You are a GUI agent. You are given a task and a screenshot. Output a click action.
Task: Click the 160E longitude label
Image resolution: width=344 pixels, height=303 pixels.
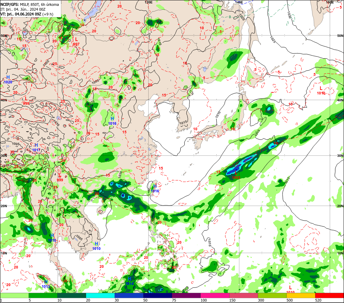click(x=330, y=2)
